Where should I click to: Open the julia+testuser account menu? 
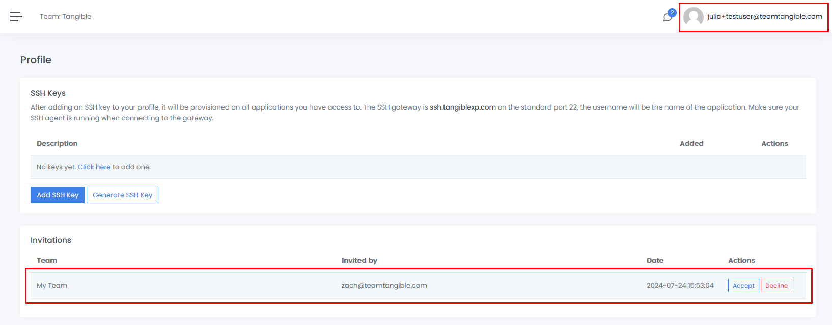tap(764, 17)
